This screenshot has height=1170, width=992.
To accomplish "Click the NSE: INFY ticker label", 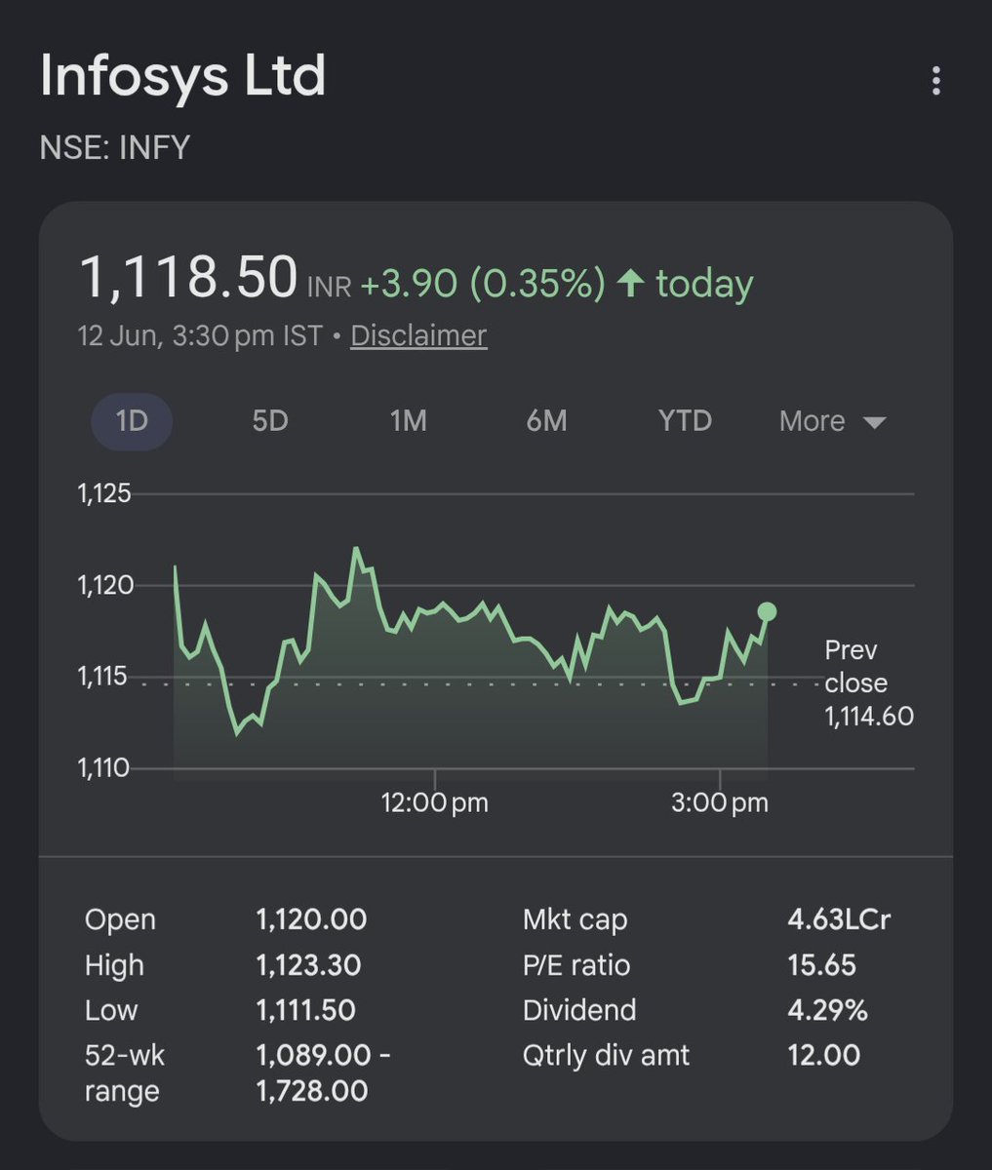I will coord(114,148).
